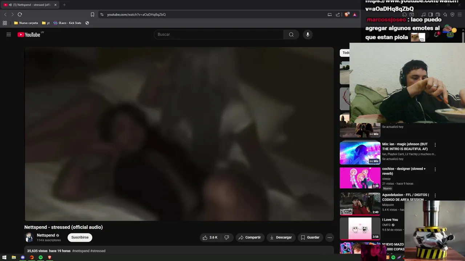Click '35,635 vistas hace 19 horas' description text

(49, 251)
